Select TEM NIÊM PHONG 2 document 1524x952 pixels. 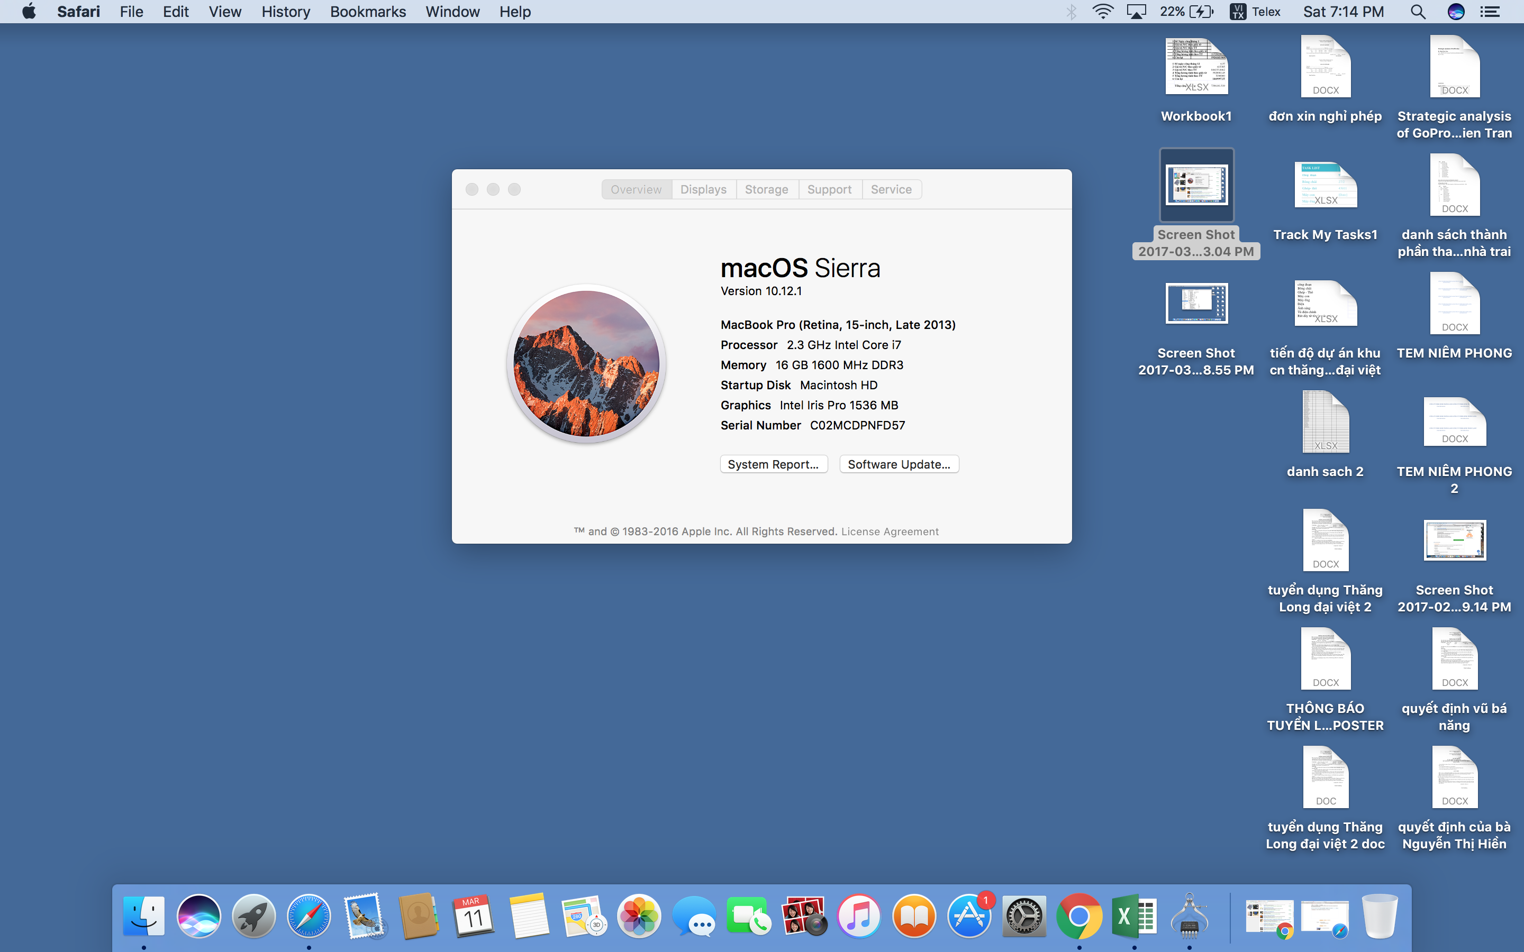click(x=1454, y=445)
